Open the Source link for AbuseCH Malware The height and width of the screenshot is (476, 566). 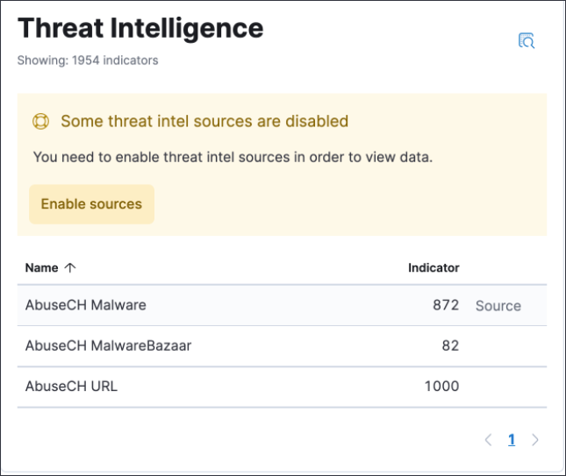[x=498, y=306]
